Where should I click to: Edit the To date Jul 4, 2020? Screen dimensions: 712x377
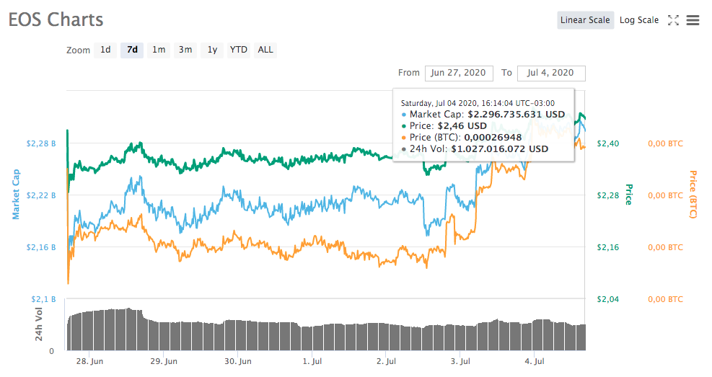[x=551, y=73]
